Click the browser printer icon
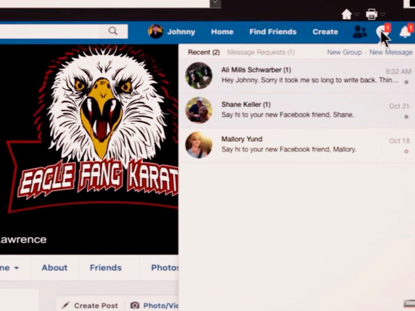 click(x=371, y=15)
